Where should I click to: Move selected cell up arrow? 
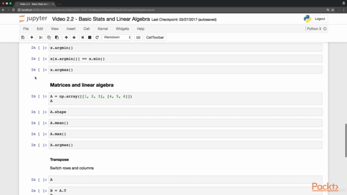(x=66, y=37)
